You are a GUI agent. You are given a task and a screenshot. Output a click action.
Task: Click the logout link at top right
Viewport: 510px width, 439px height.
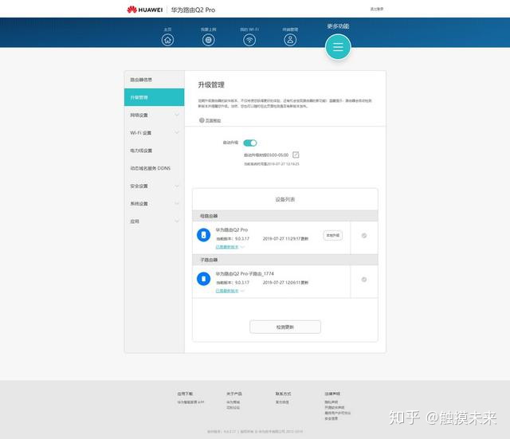click(x=377, y=9)
